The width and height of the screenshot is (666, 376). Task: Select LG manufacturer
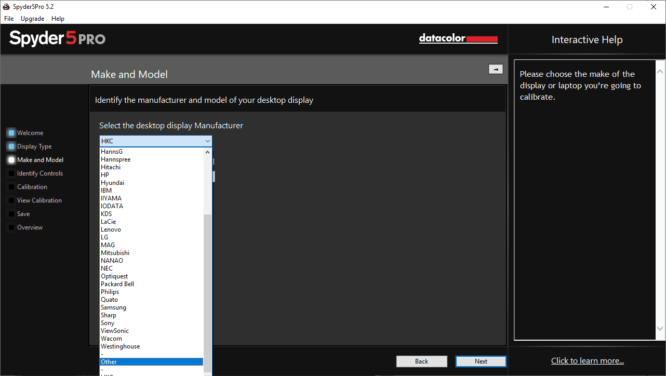coord(151,237)
